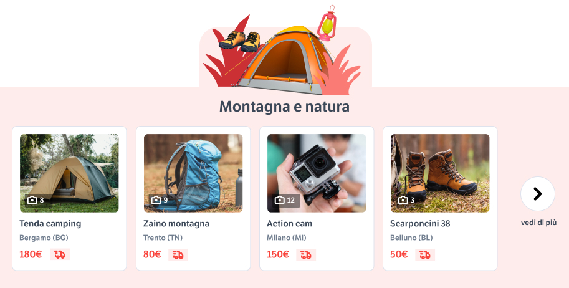This screenshot has width=569, height=288.
Task: Open the Action cam listing title
Action: pos(289,223)
